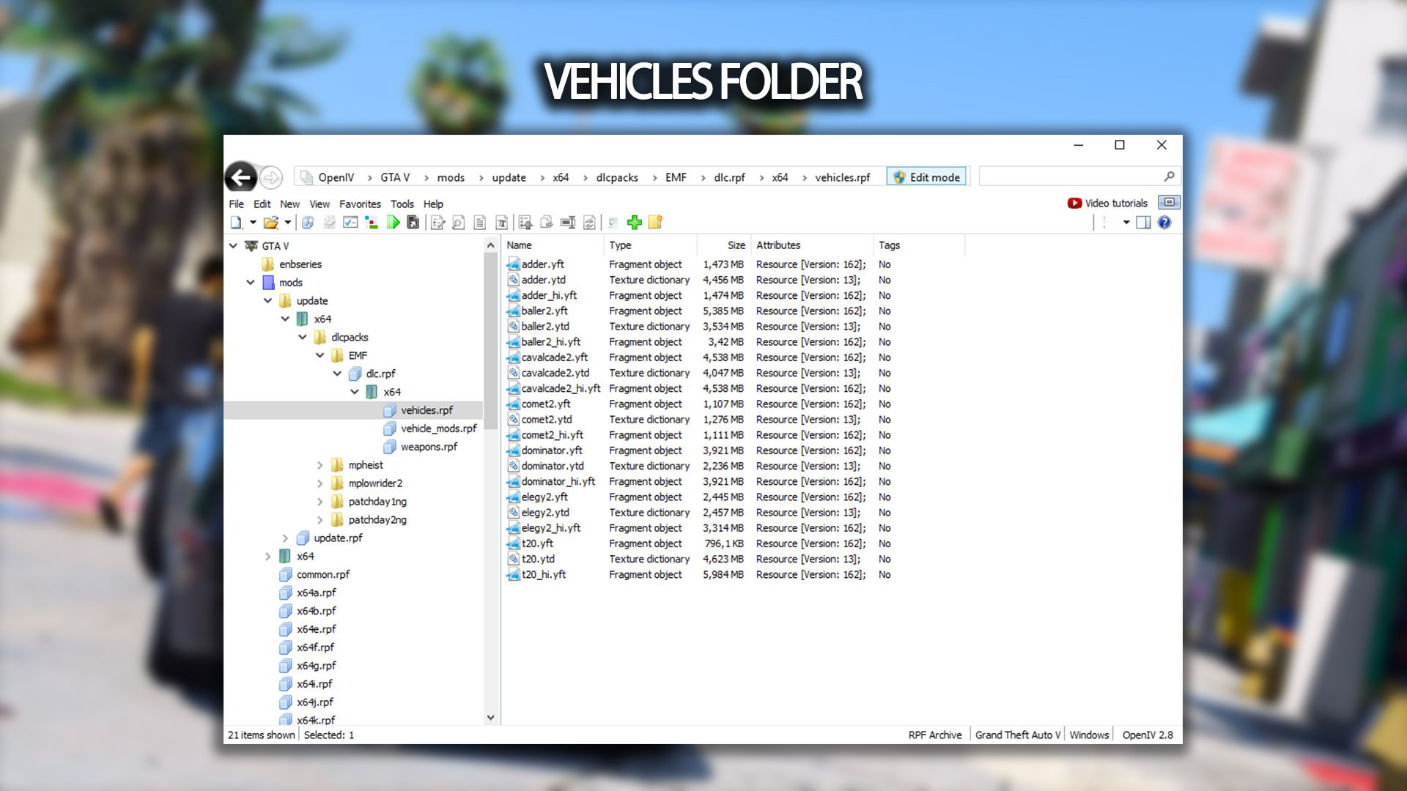Select the t20_hi.yft fragment object
The image size is (1407, 791).
coord(543,573)
